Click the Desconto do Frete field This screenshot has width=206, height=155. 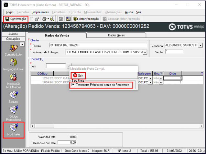pos(67,142)
